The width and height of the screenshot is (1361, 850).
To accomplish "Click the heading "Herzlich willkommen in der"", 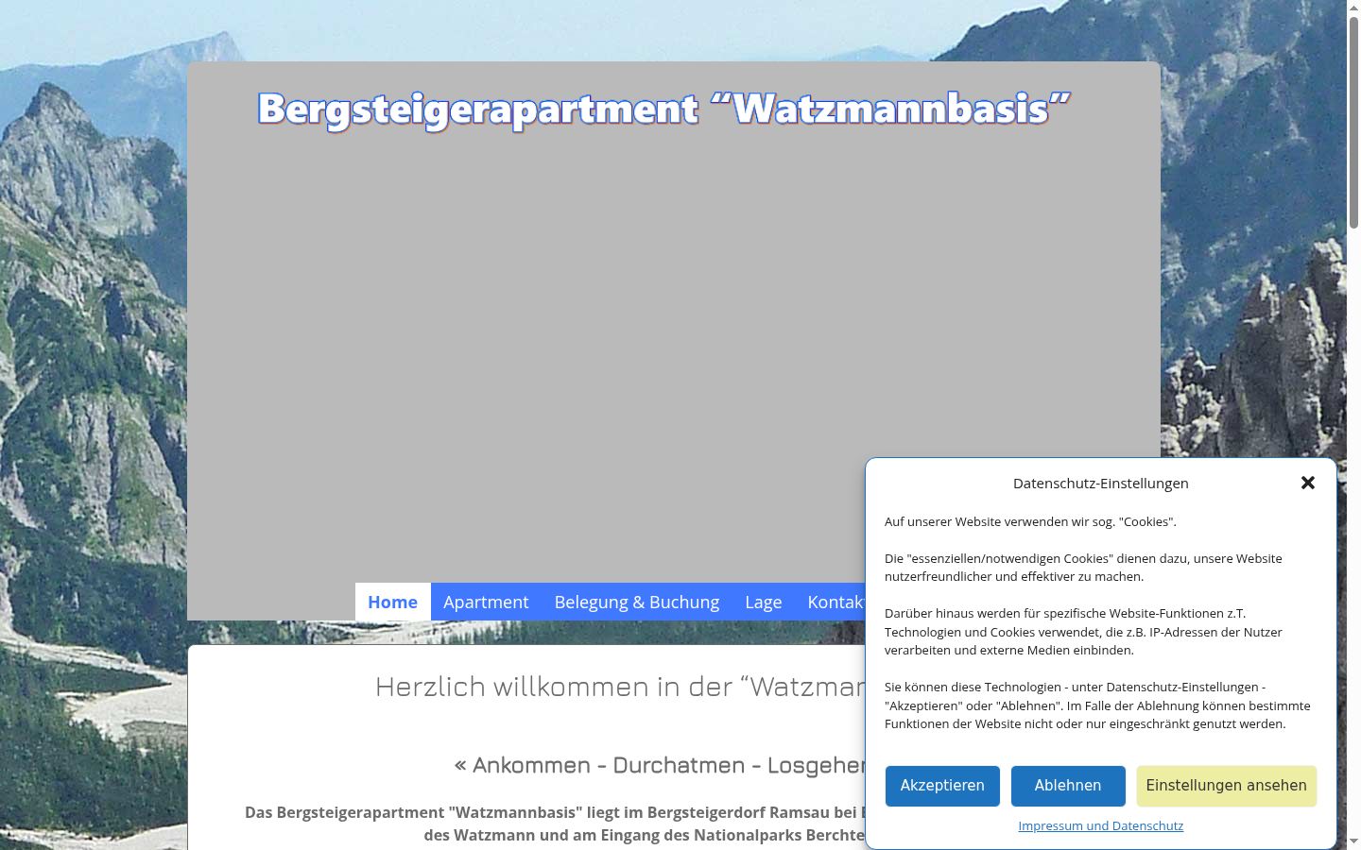I will click(x=554, y=687).
